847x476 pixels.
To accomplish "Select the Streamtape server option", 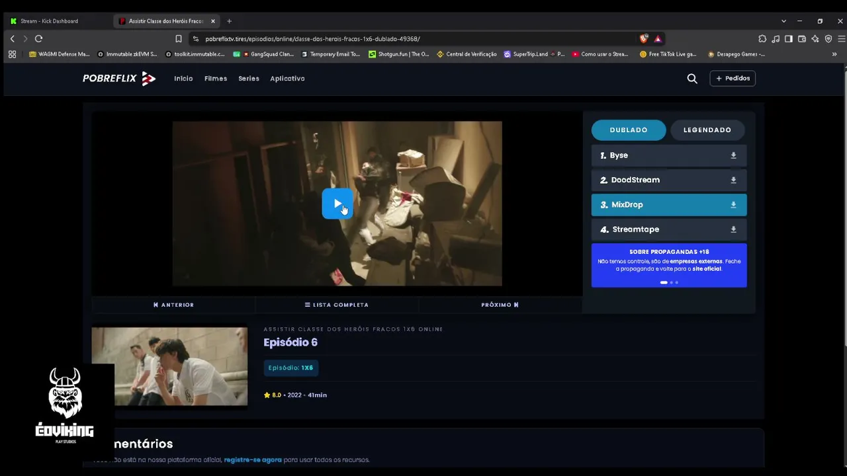I will (669, 229).
